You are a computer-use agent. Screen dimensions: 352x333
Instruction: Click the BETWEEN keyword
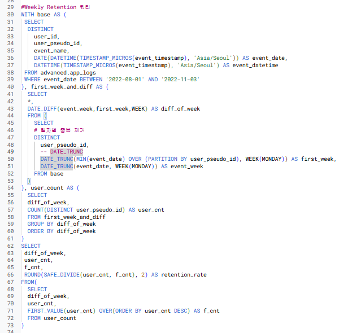pos(91,80)
